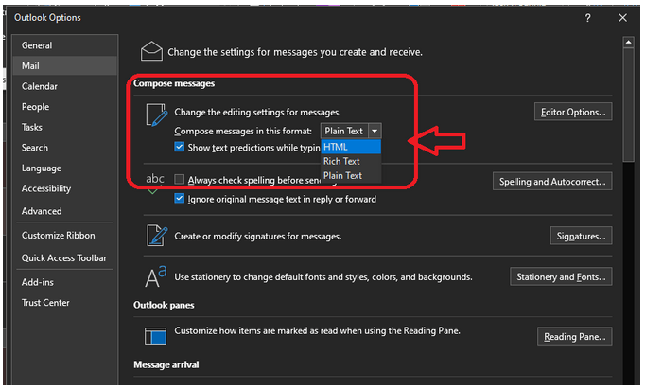Viewport: 663px width, 390px height.
Task: Click 'Customize how items are marked as read' text
Action: click(x=317, y=330)
